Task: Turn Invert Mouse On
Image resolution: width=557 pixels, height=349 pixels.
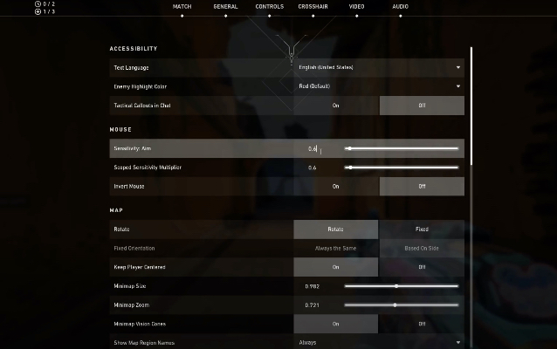Action: coord(336,187)
